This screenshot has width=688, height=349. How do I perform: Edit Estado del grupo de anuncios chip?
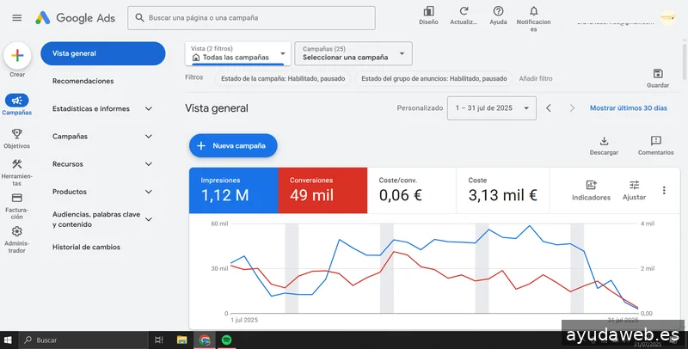(x=434, y=78)
